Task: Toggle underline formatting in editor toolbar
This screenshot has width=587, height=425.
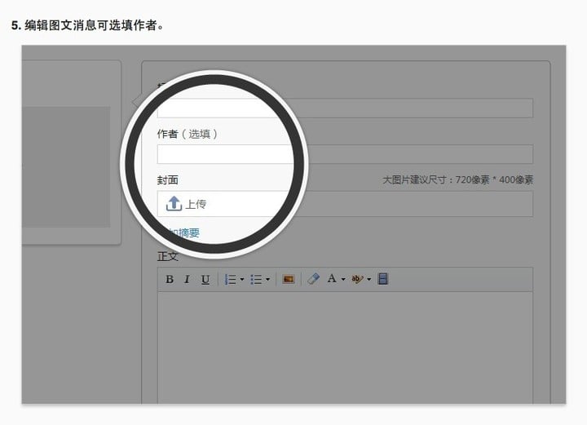Action: (205, 279)
